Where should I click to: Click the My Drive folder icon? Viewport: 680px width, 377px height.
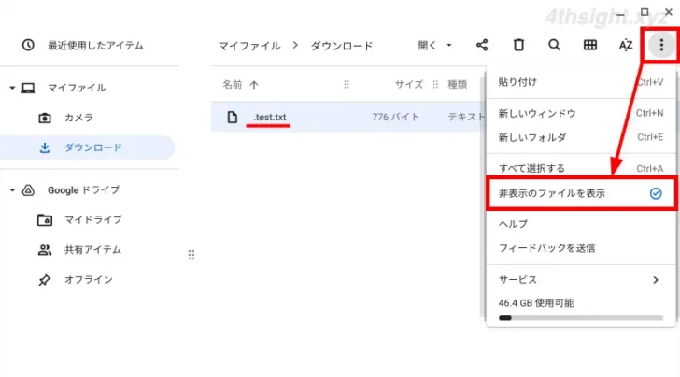(x=45, y=220)
